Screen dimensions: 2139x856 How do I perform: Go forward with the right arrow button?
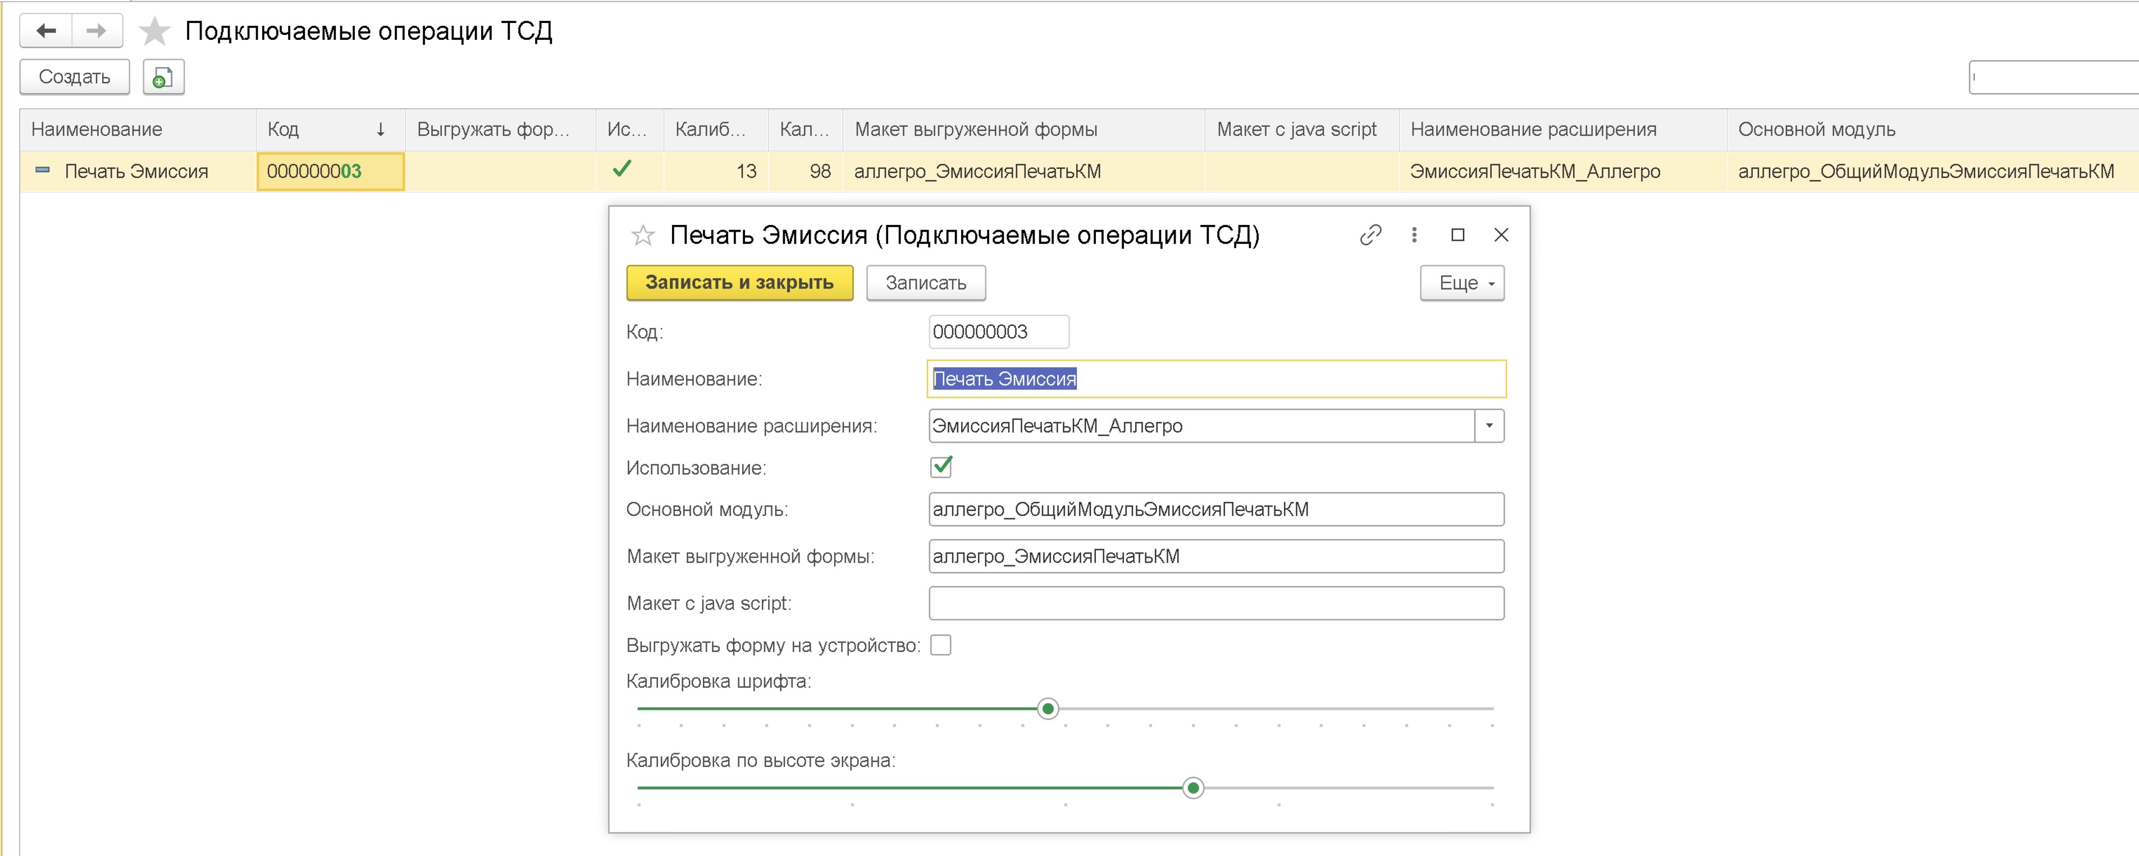97,31
